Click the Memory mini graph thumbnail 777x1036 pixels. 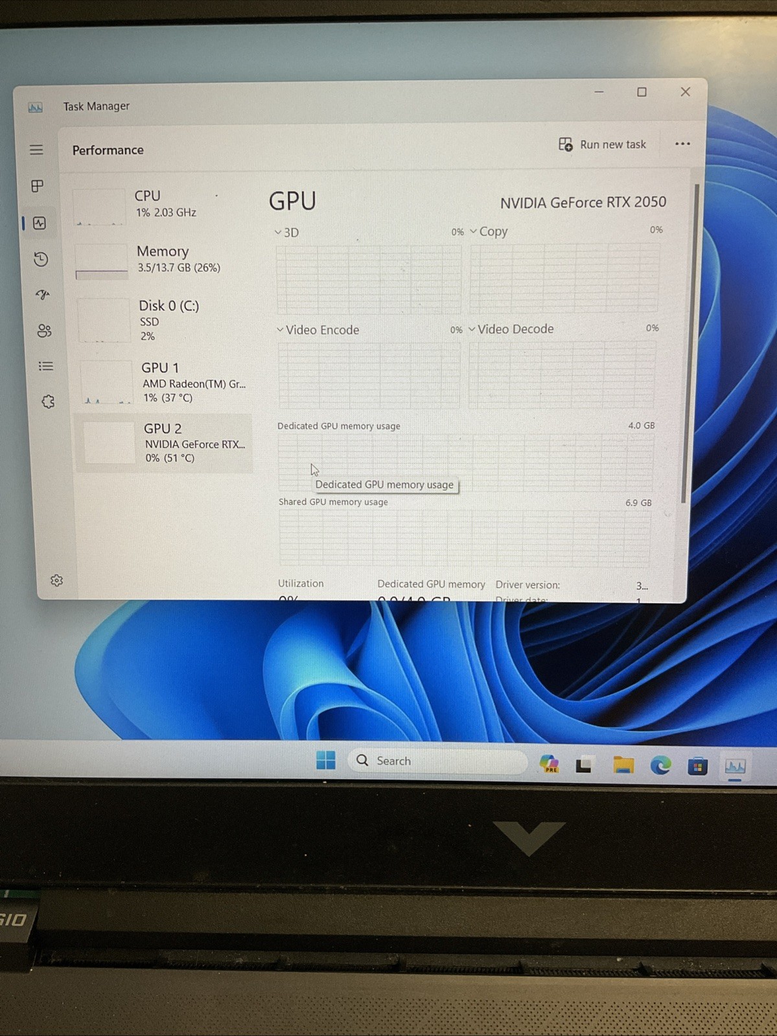101,262
